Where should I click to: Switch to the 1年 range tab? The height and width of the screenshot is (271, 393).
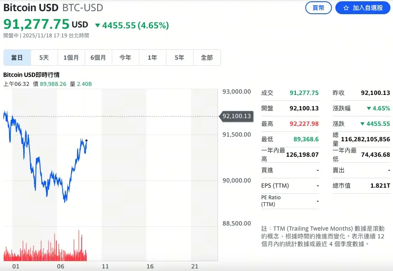click(152, 58)
